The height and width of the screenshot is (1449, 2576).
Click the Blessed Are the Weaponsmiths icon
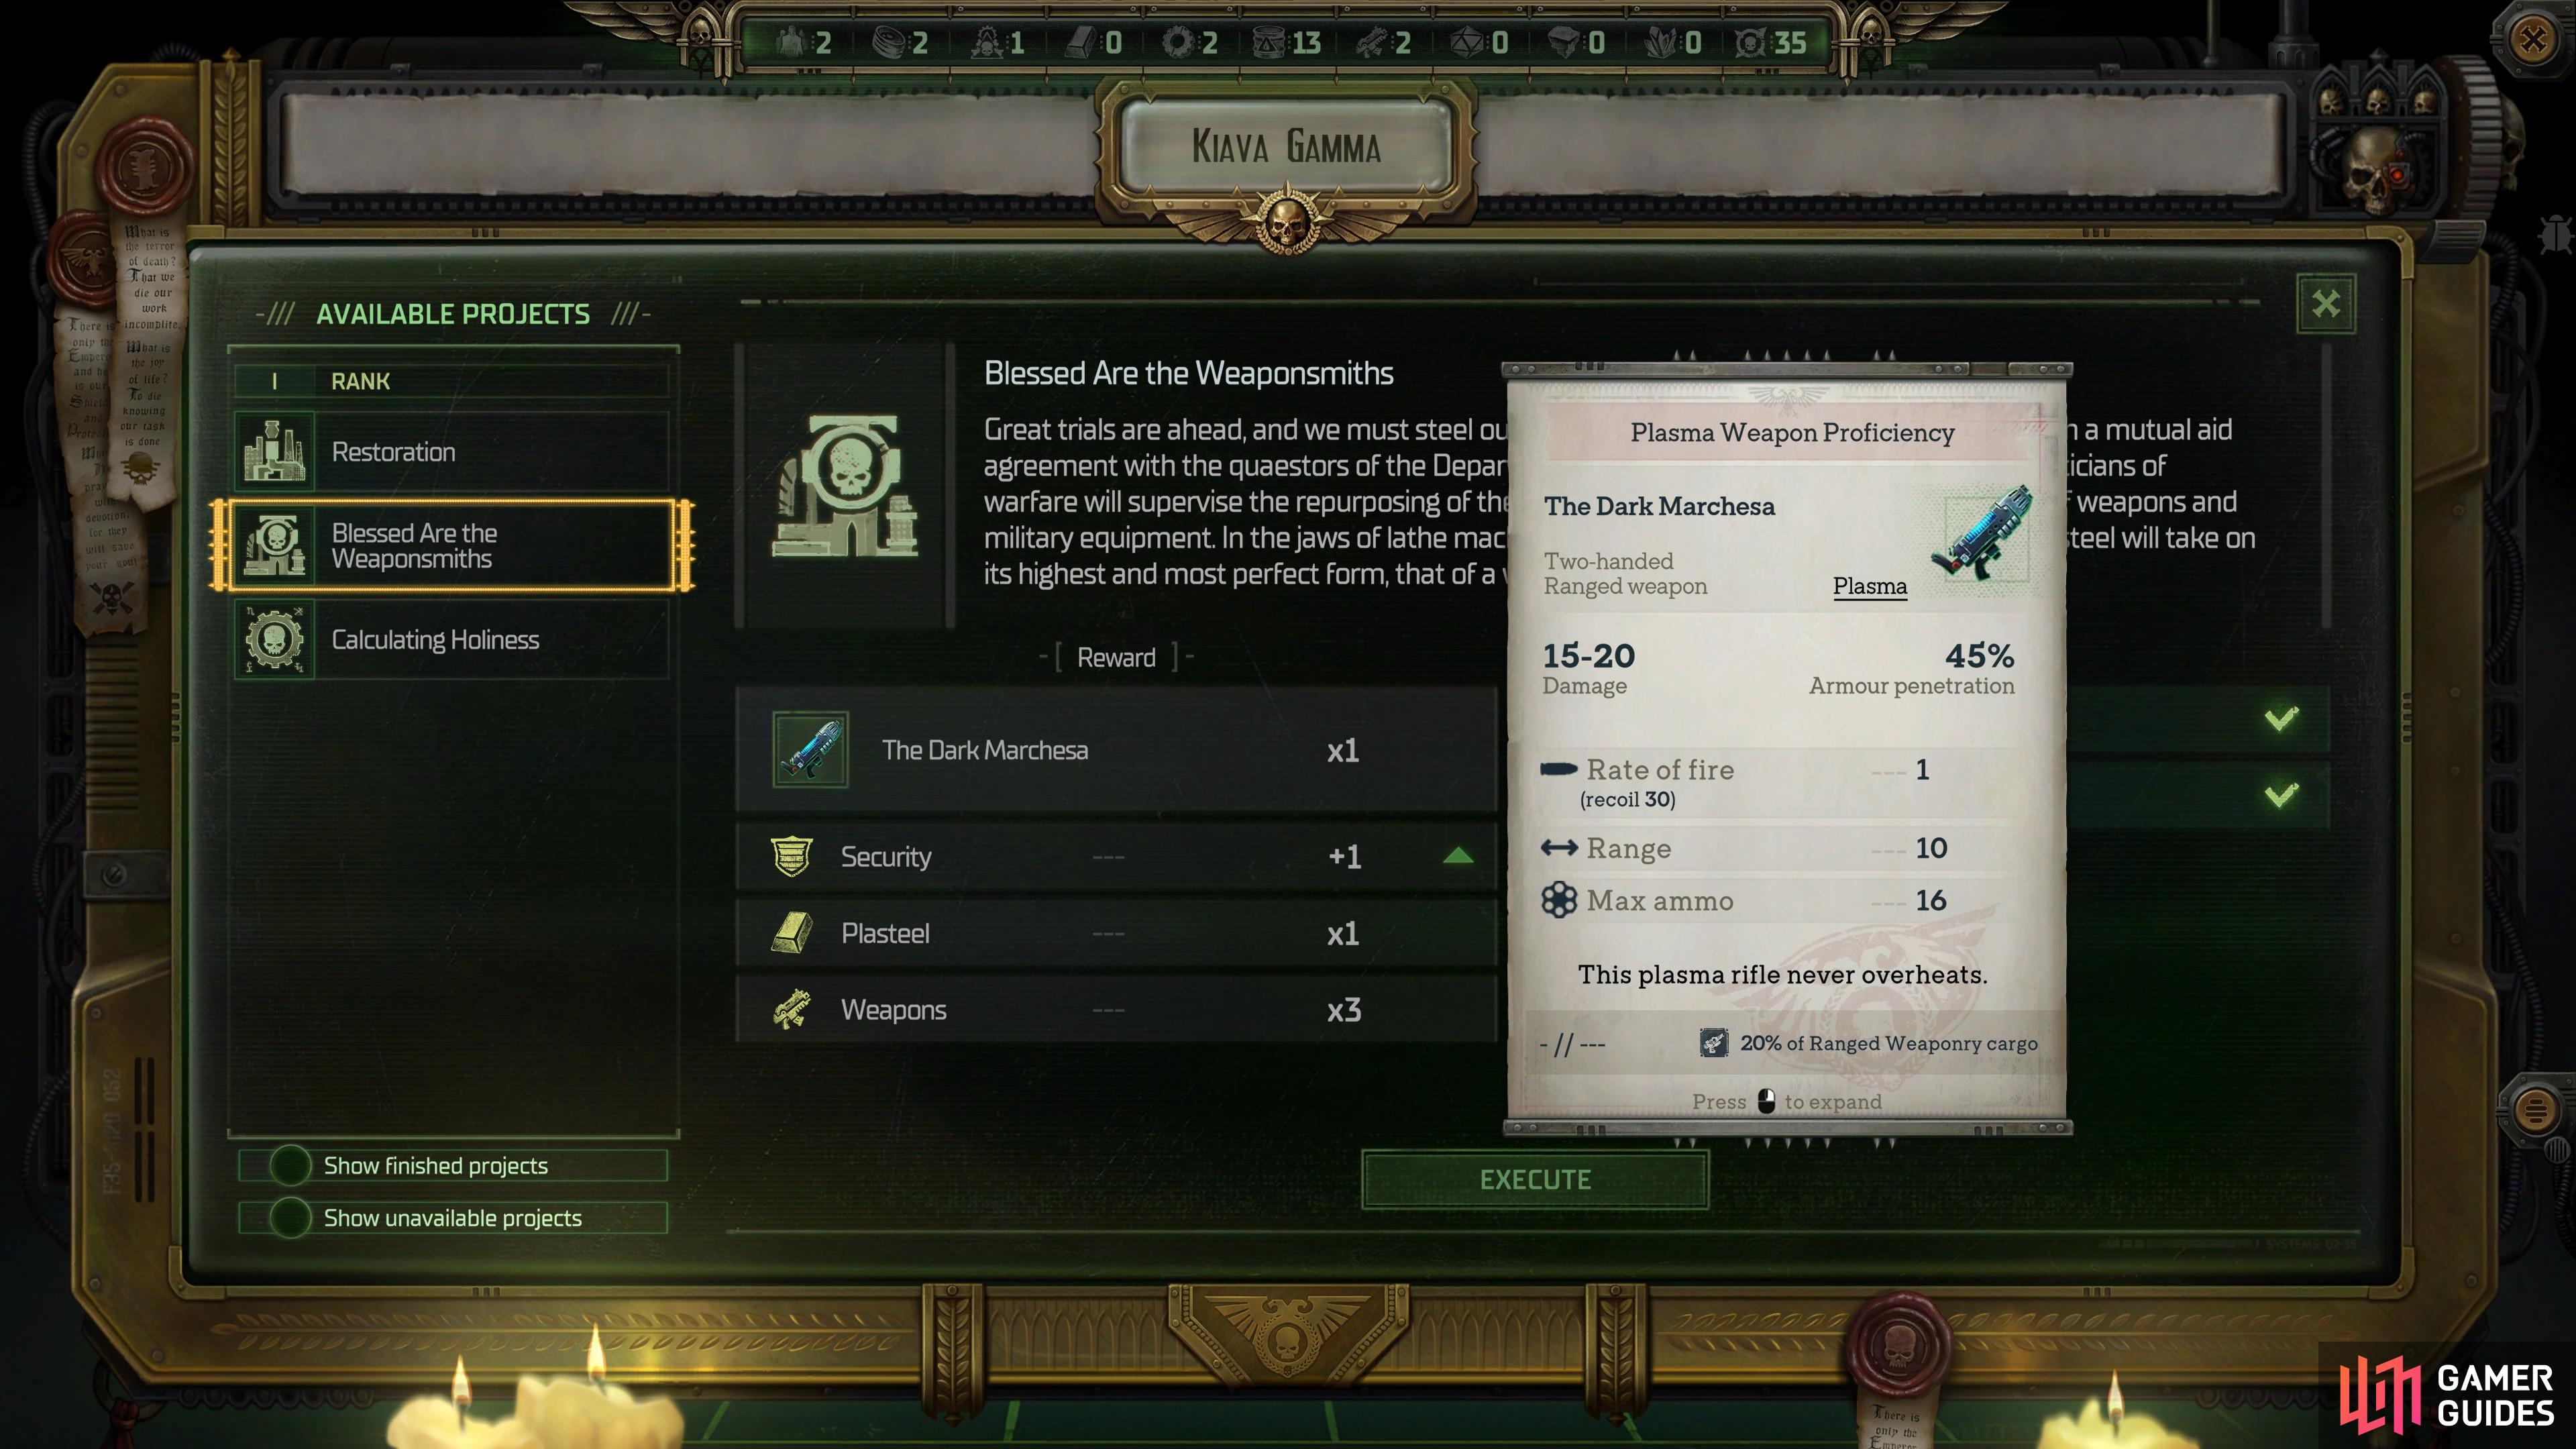(x=276, y=543)
